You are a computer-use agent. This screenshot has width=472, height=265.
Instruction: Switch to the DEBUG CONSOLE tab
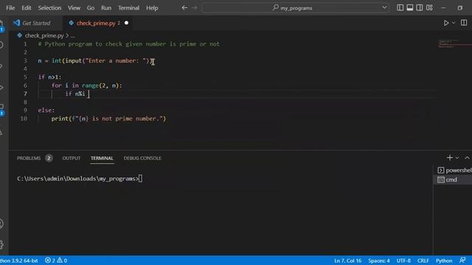click(142, 158)
